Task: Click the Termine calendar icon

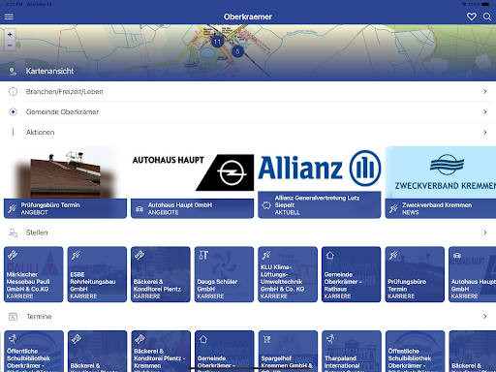Action: tap(13, 317)
